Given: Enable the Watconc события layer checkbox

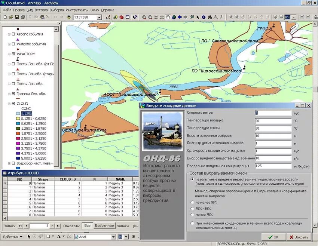Looking at the screenshot, I should coord(13,44).
